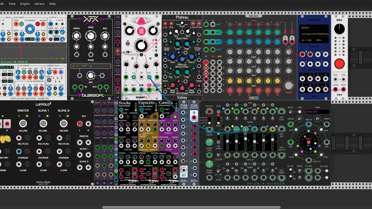Click the XFX F-35 OUT II jack
Screen dimensions: 372x209
(x=106, y=87)
